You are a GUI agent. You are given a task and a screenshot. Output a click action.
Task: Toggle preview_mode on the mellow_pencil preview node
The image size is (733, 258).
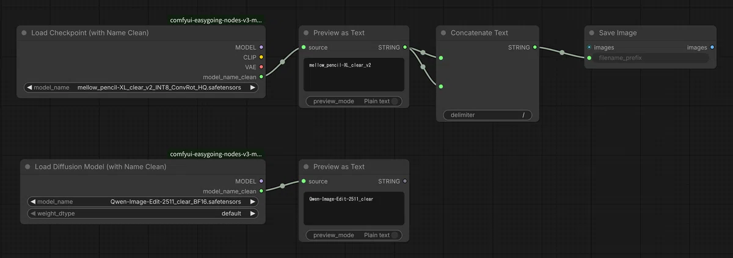click(354, 101)
